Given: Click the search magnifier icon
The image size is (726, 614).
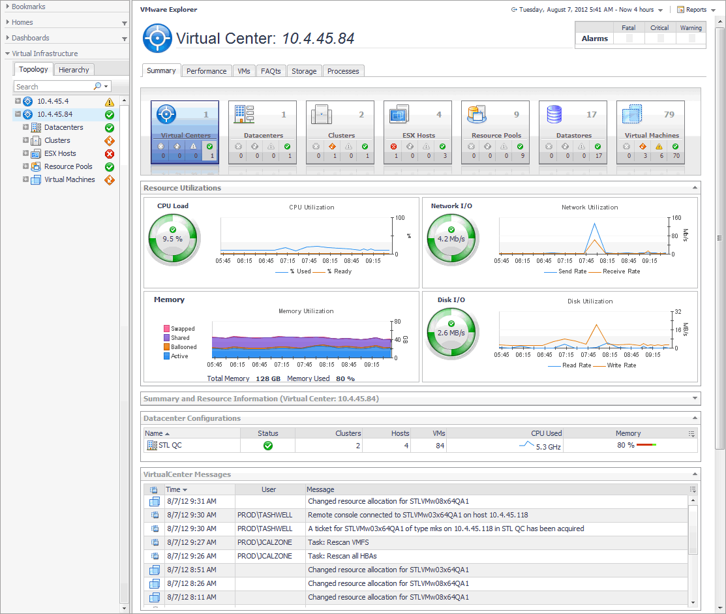Looking at the screenshot, I should 97,86.
